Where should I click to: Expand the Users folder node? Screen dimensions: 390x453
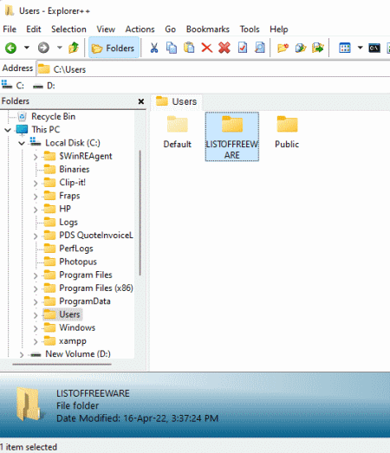(x=36, y=315)
